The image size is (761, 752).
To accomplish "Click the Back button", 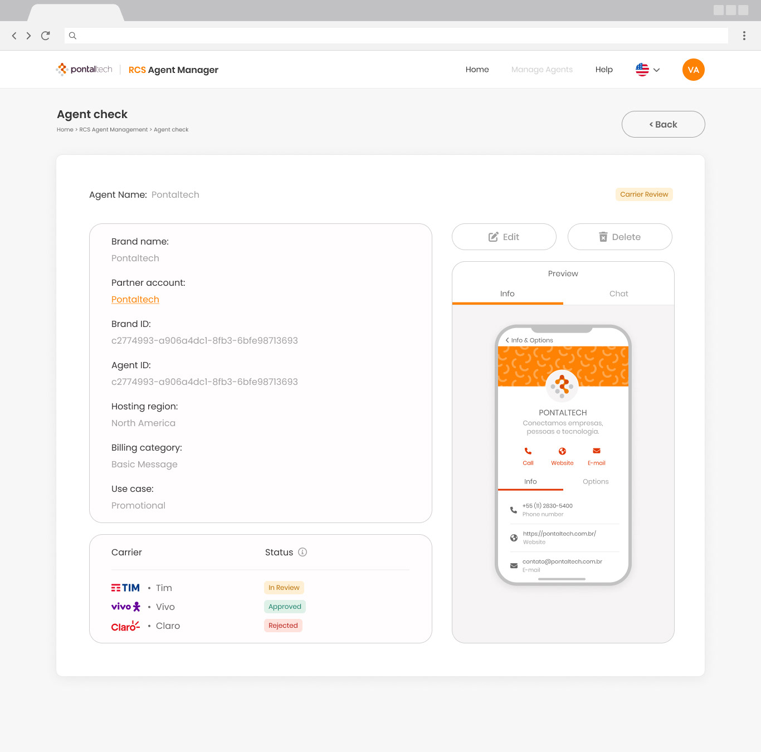I will [664, 124].
